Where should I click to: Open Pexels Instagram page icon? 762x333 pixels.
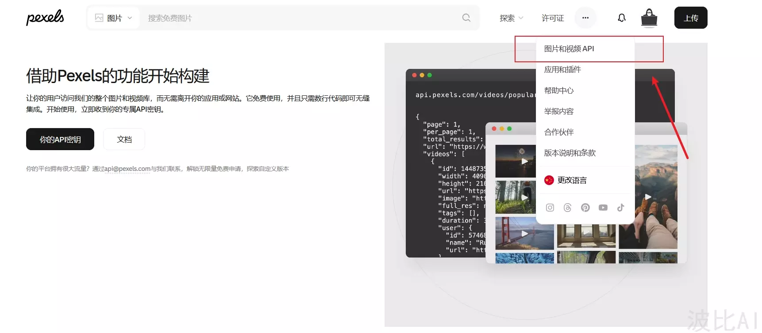coord(550,208)
